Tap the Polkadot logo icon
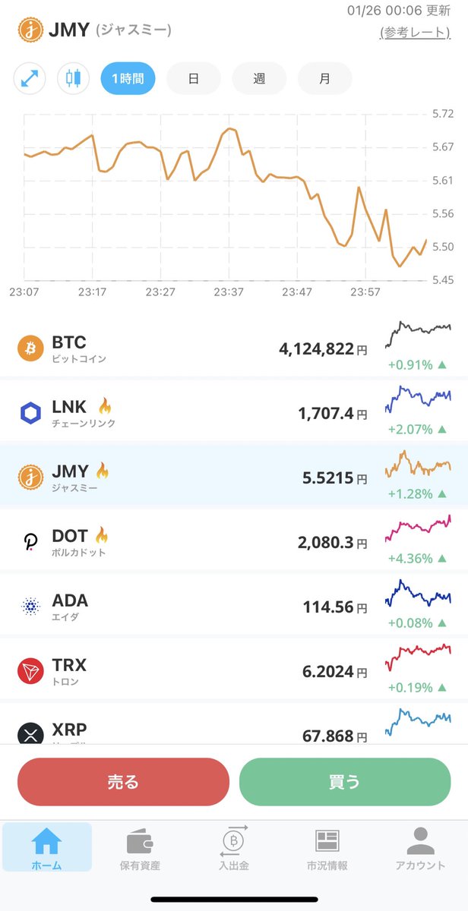This screenshot has height=911, width=468. click(31, 542)
